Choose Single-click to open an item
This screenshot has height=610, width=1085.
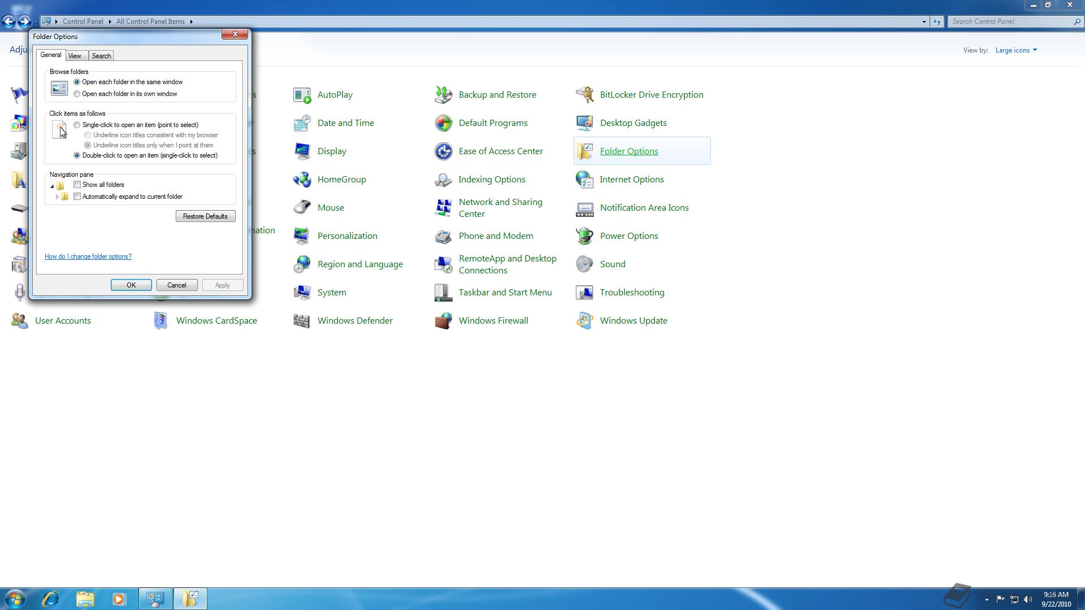tap(77, 125)
